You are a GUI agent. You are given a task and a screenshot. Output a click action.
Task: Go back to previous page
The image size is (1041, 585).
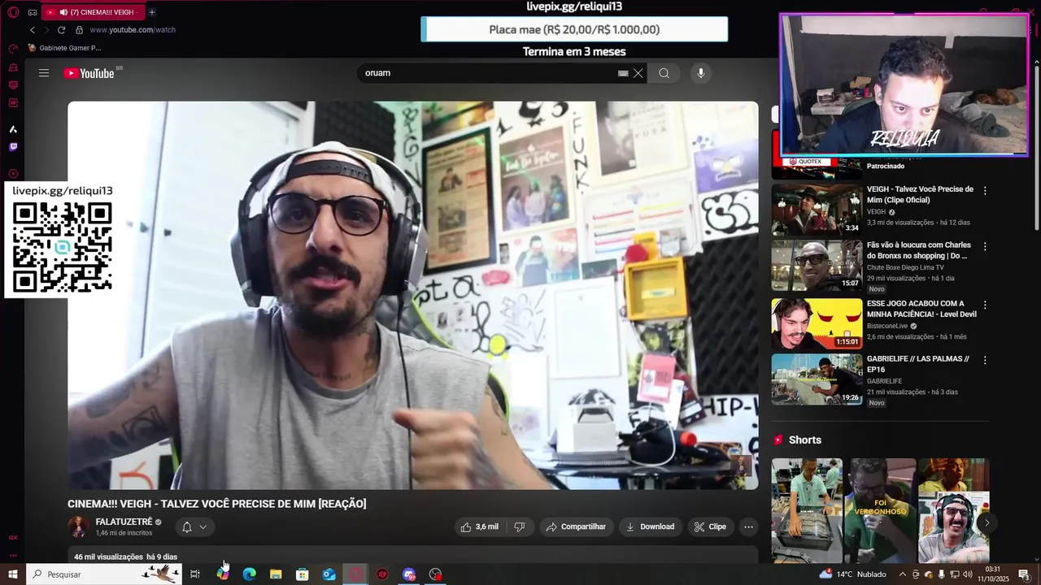click(33, 30)
